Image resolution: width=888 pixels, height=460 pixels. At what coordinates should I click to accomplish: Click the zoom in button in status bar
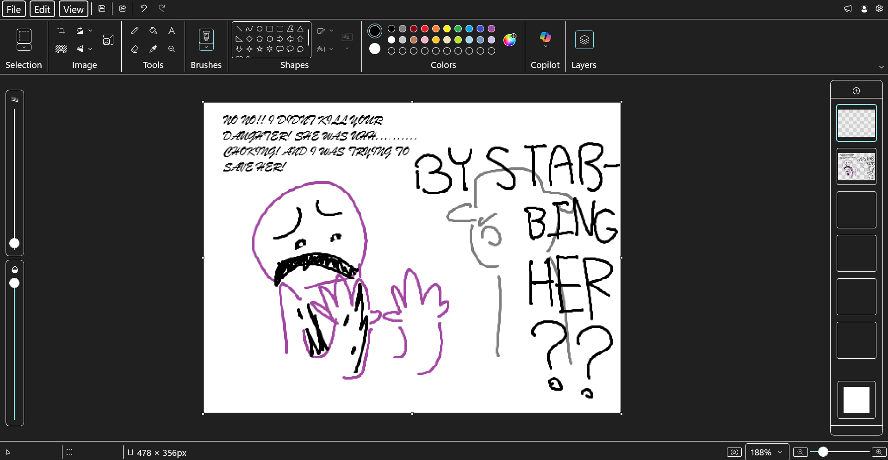pyautogui.click(x=878, y=452)
